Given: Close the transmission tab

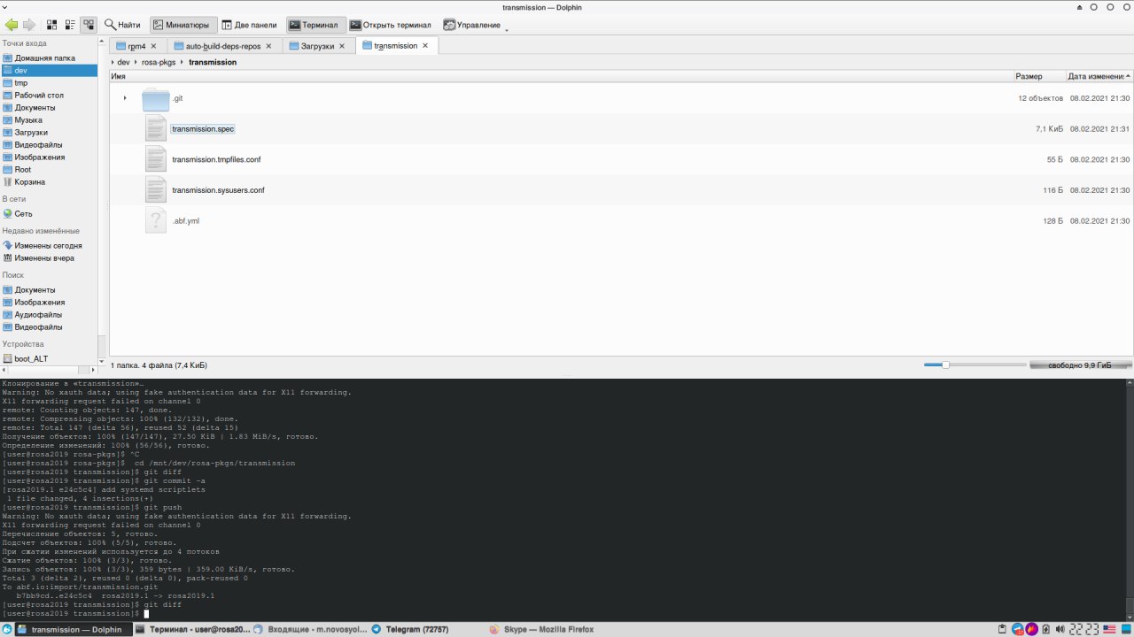Looking at the screenshot, I should click(425, 45).
